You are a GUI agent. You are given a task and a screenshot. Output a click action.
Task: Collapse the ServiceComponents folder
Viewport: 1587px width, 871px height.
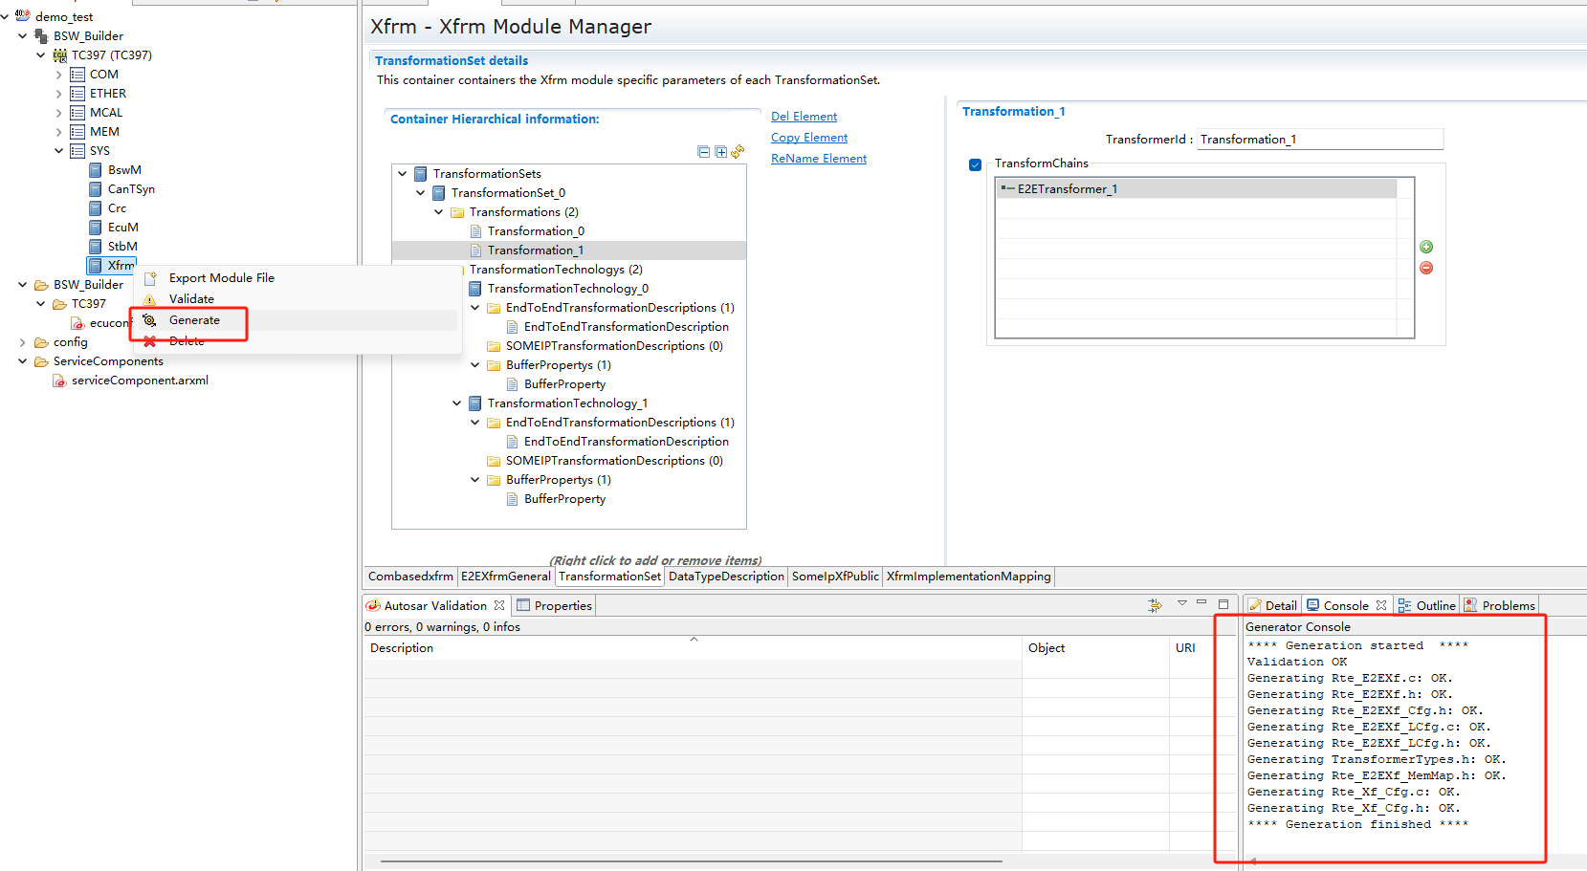click(x=22, y=361)
